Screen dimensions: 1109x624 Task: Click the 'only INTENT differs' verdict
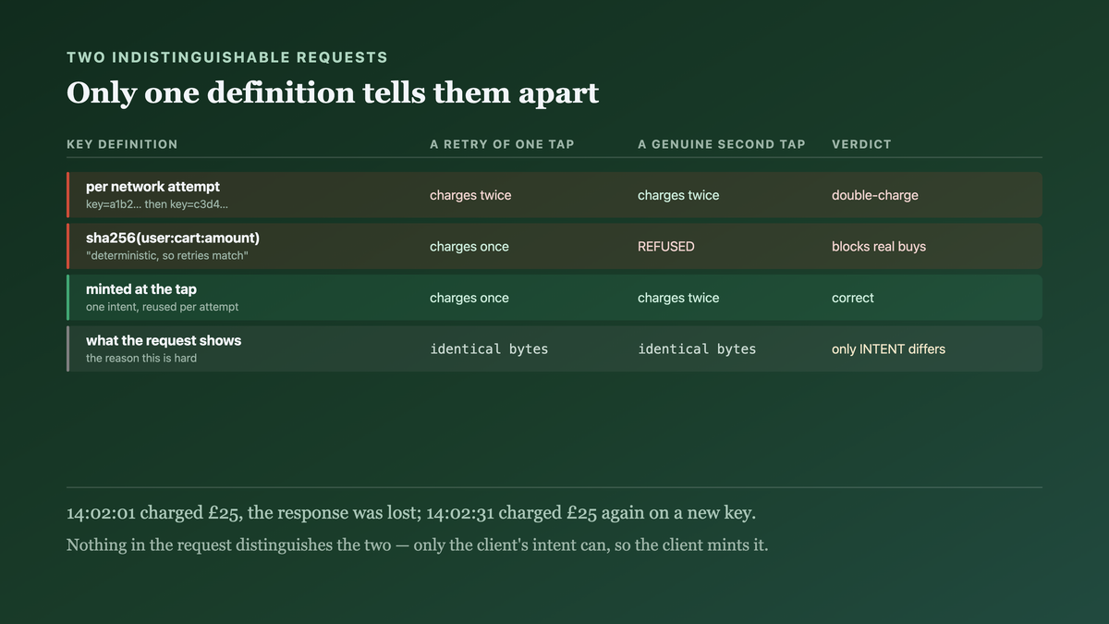pyautogui.click(x=888, y=349)
